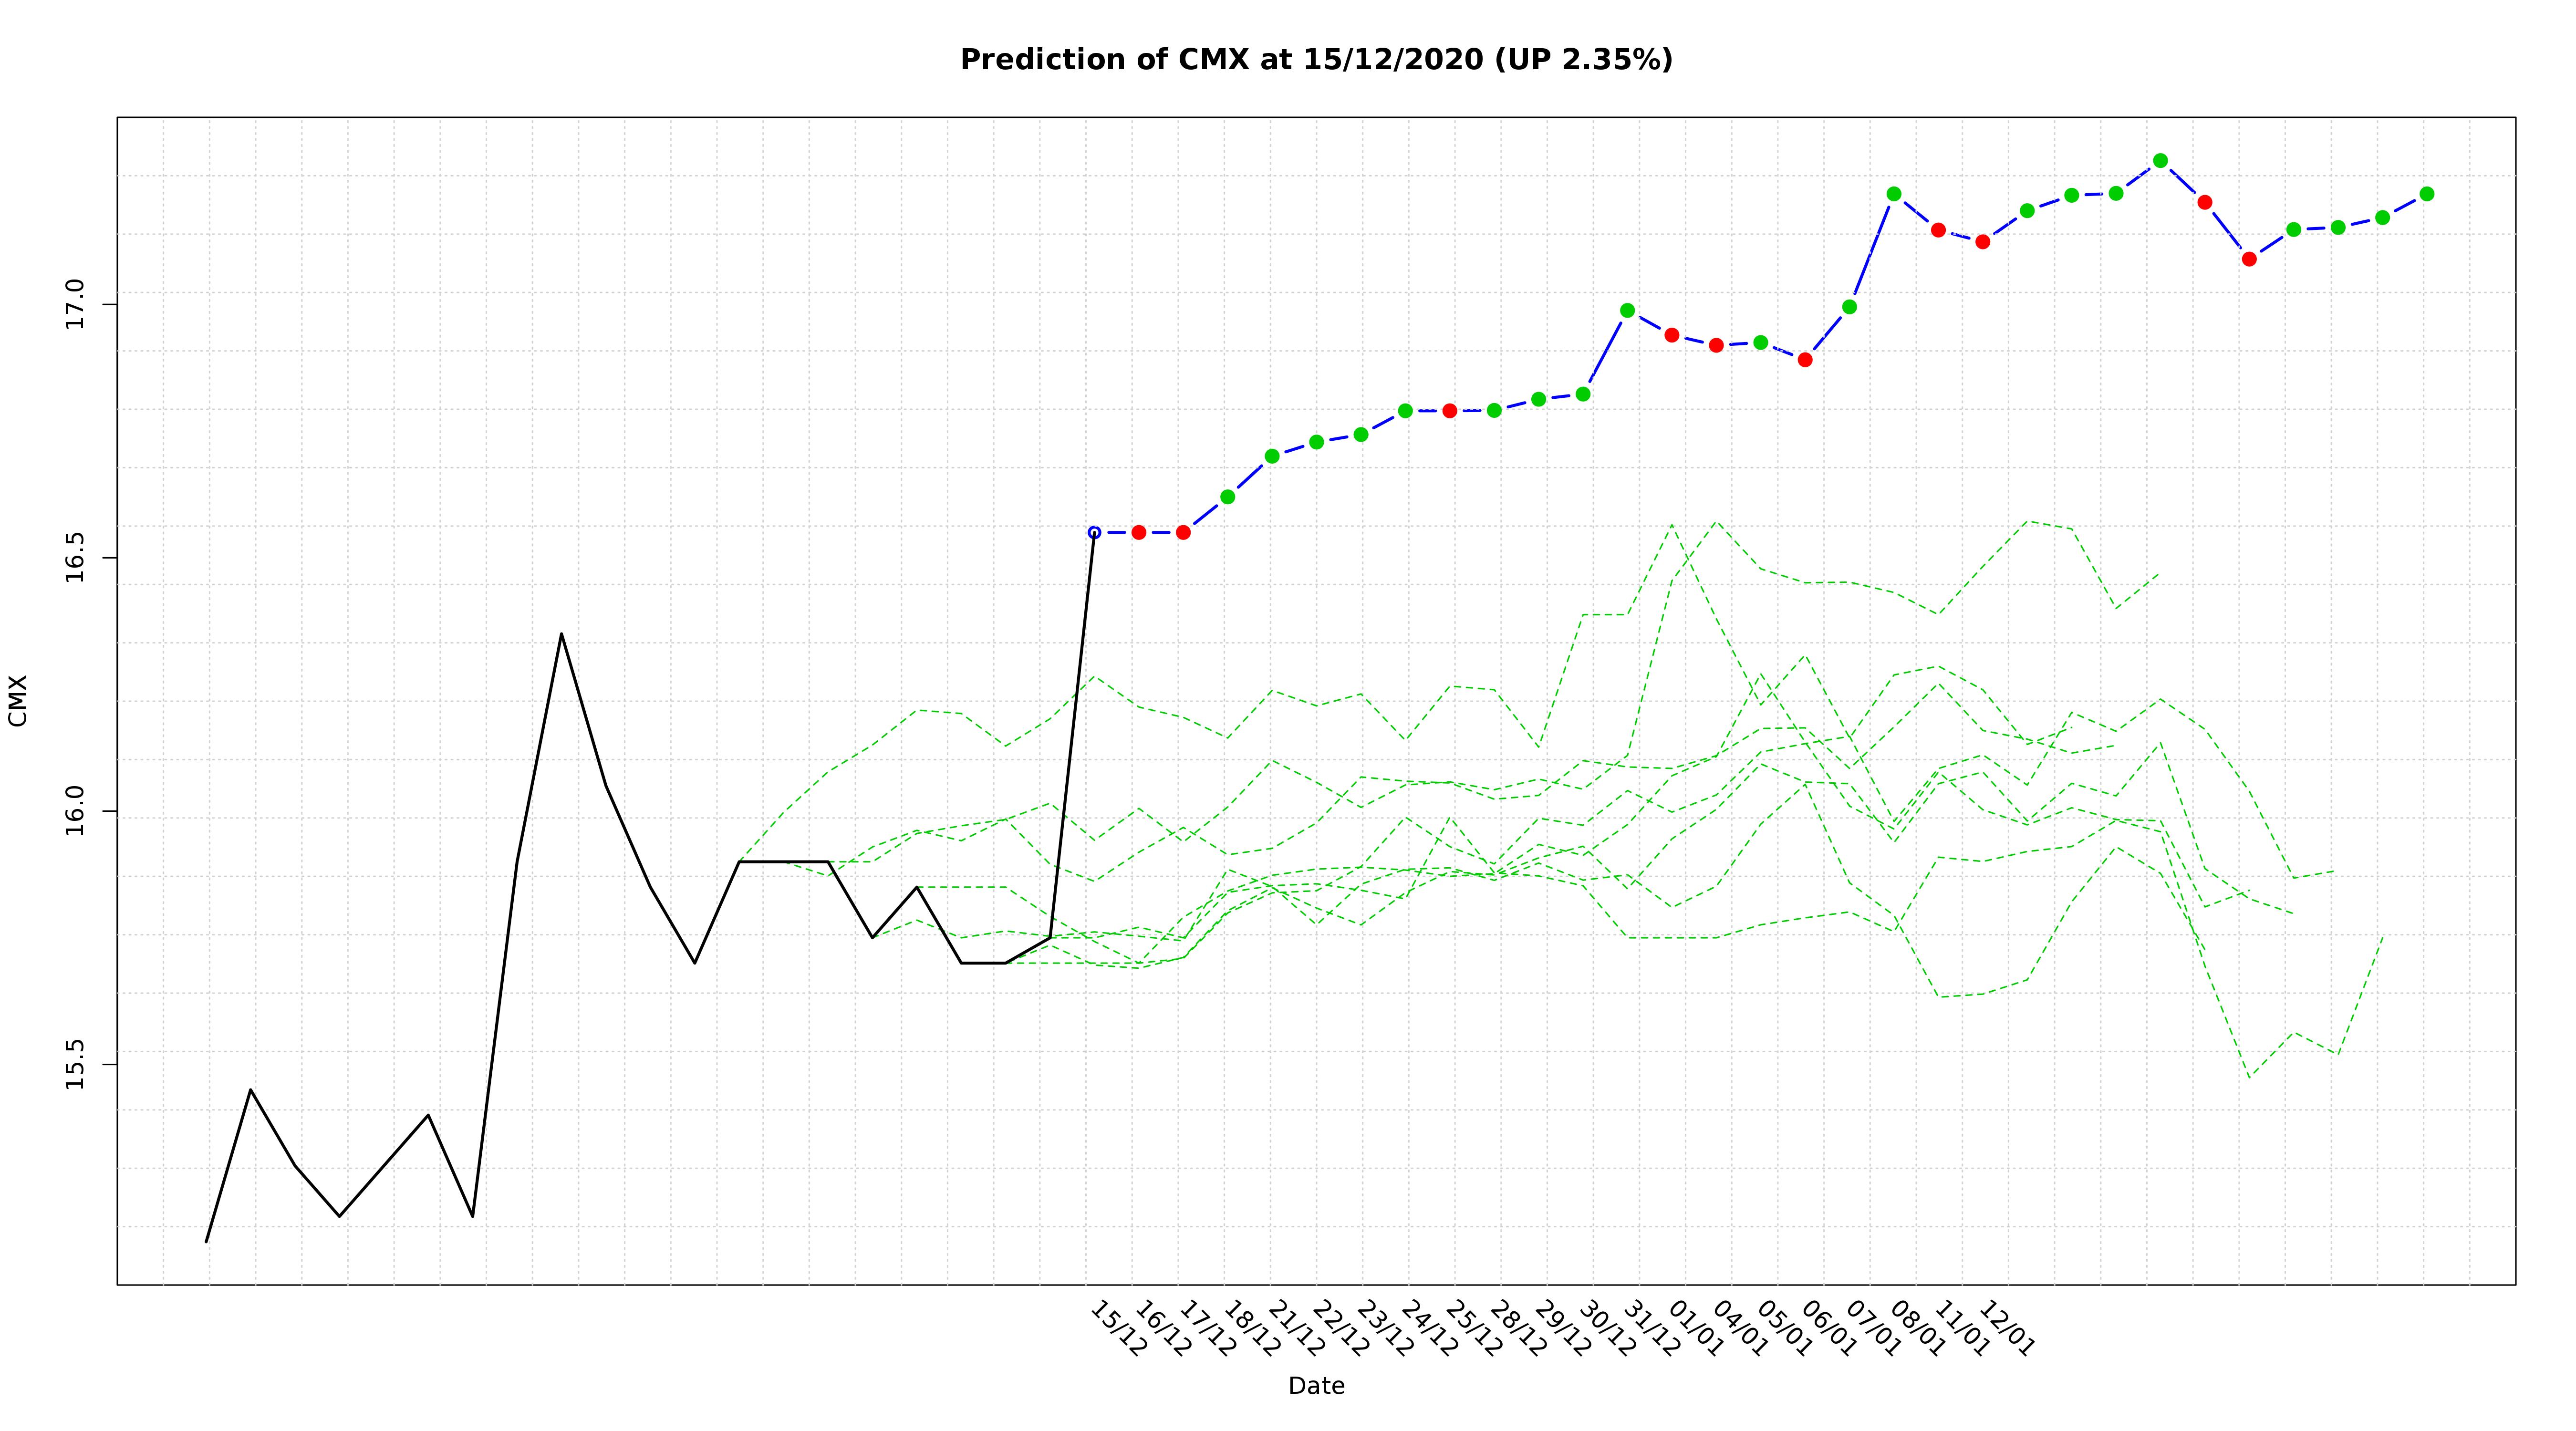Viewport: 2576px width, 1431px height.
Task: Click the highest green dot on blue line
Action: click(x=2160, y=161)
